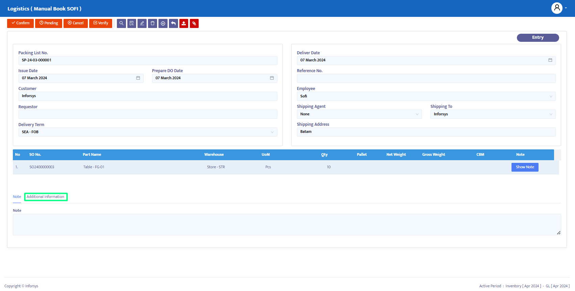Image resolution: width=575 pixels, height=291 pixels.
Task: Click the Customer input field
Action: coord(148,96)
